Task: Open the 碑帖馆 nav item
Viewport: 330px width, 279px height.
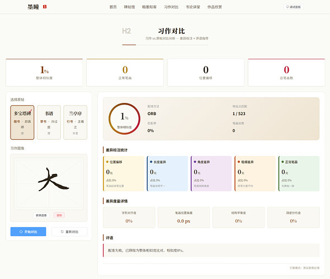Action: [129, 7]
